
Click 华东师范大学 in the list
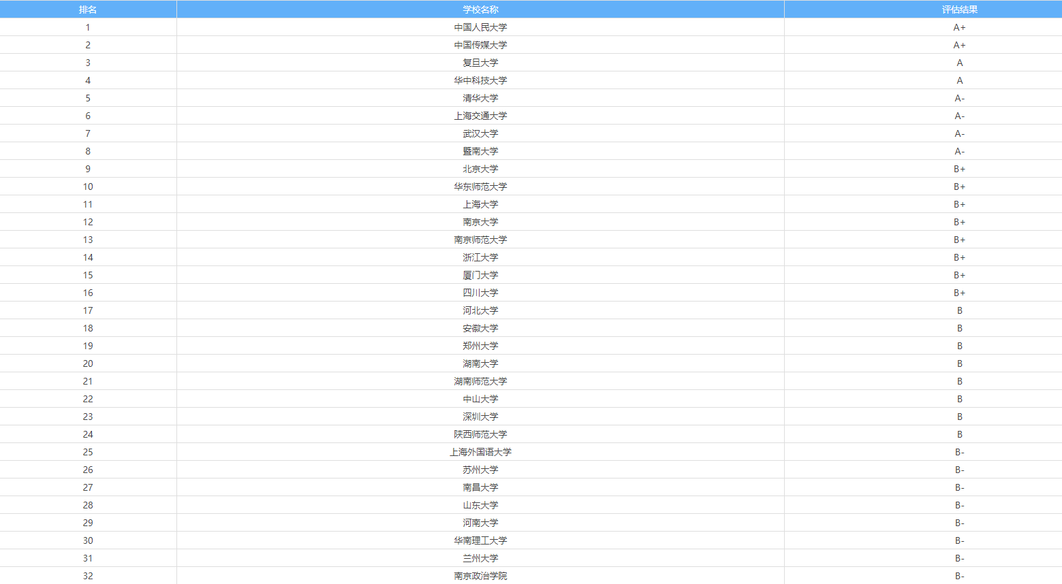point(480,186)
